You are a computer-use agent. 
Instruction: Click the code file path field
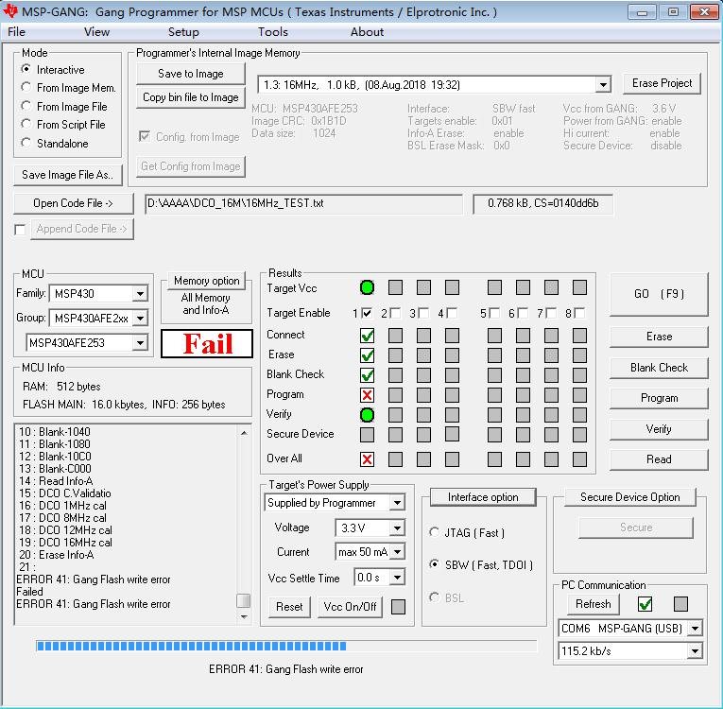(303, 203)
